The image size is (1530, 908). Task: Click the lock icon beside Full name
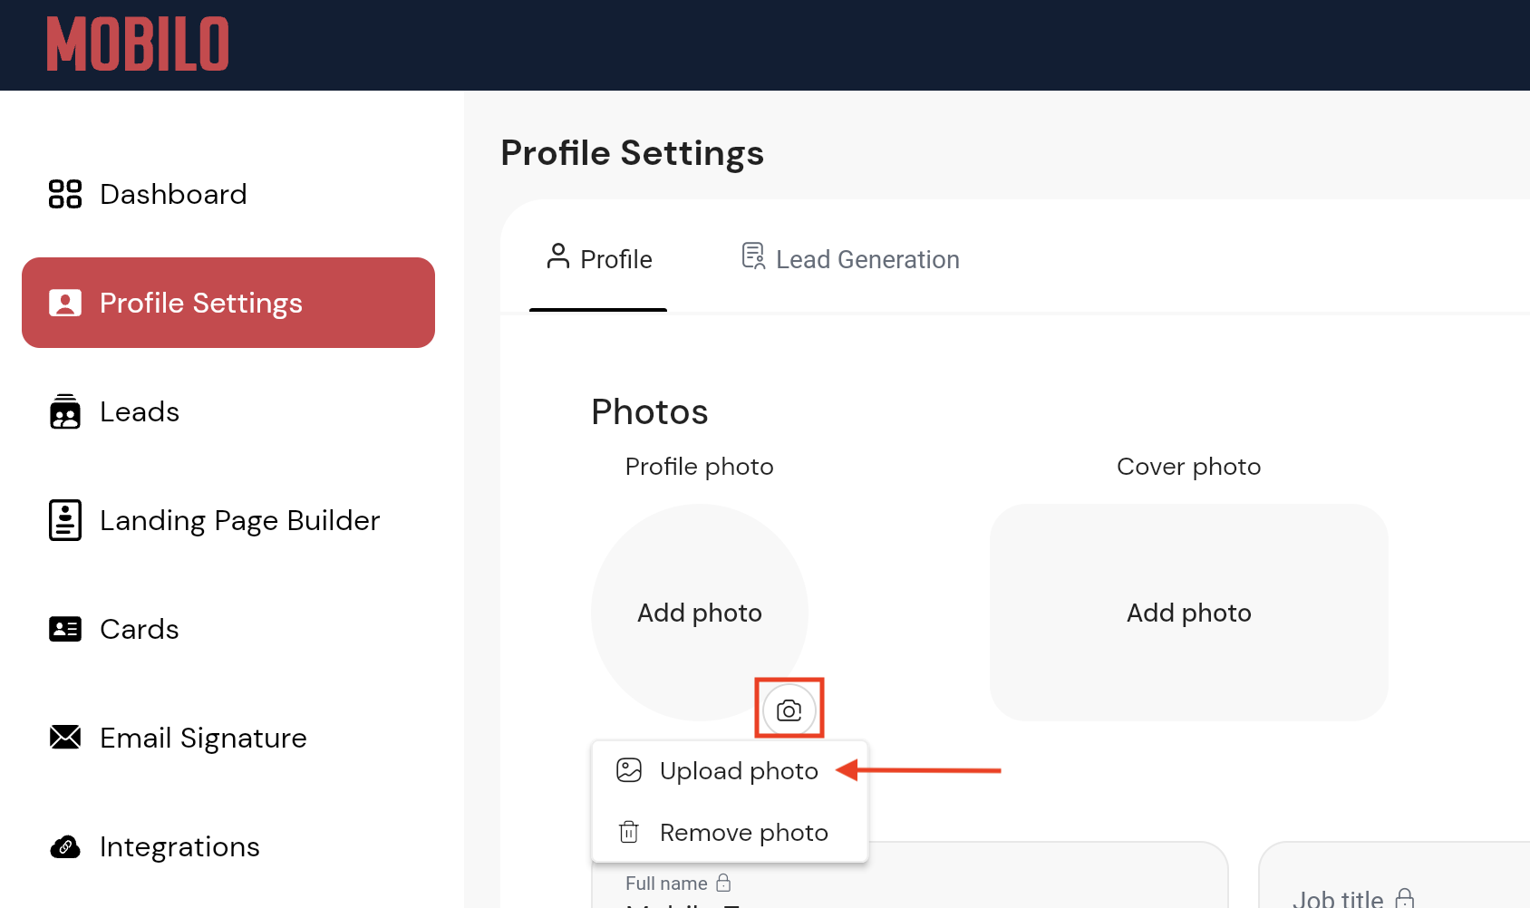tap(723, 883)
